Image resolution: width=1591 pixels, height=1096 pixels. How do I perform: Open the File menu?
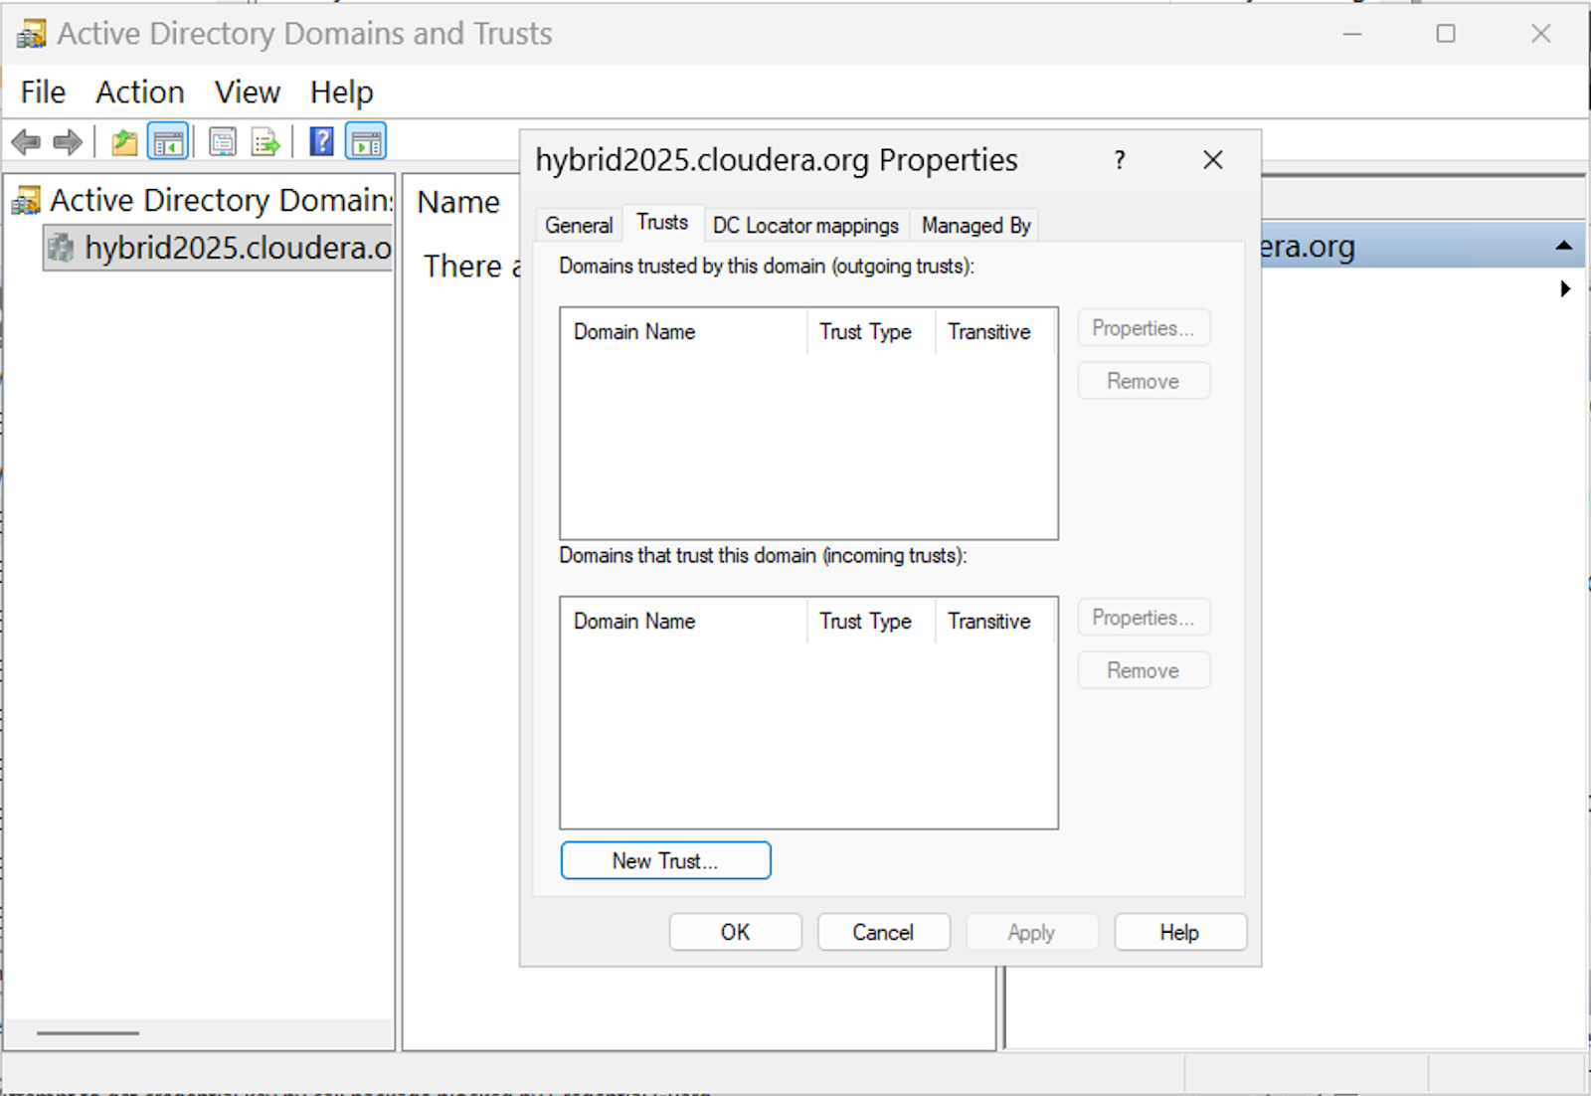(43, 92)
